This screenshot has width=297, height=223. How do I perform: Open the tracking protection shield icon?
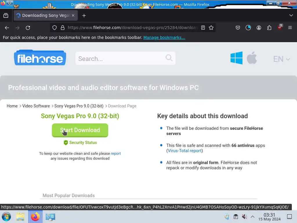point(55,28)
